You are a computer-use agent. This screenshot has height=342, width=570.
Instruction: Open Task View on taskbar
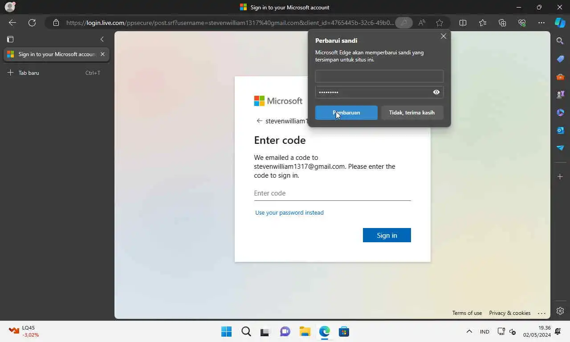click(x=266, y=331)
